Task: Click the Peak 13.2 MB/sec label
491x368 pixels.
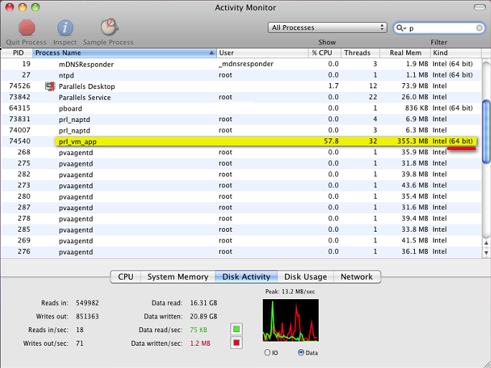Action: click(x=290, y=291)
